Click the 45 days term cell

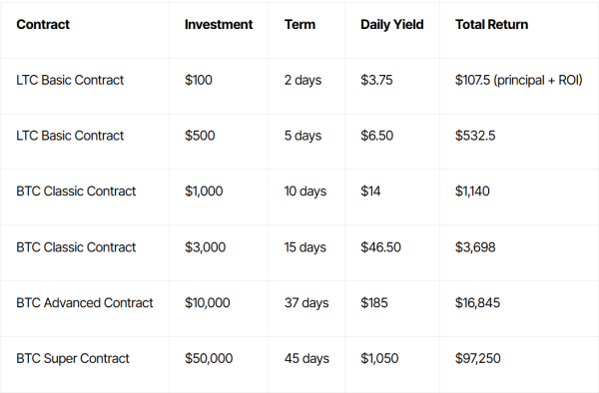click(306, 359)
